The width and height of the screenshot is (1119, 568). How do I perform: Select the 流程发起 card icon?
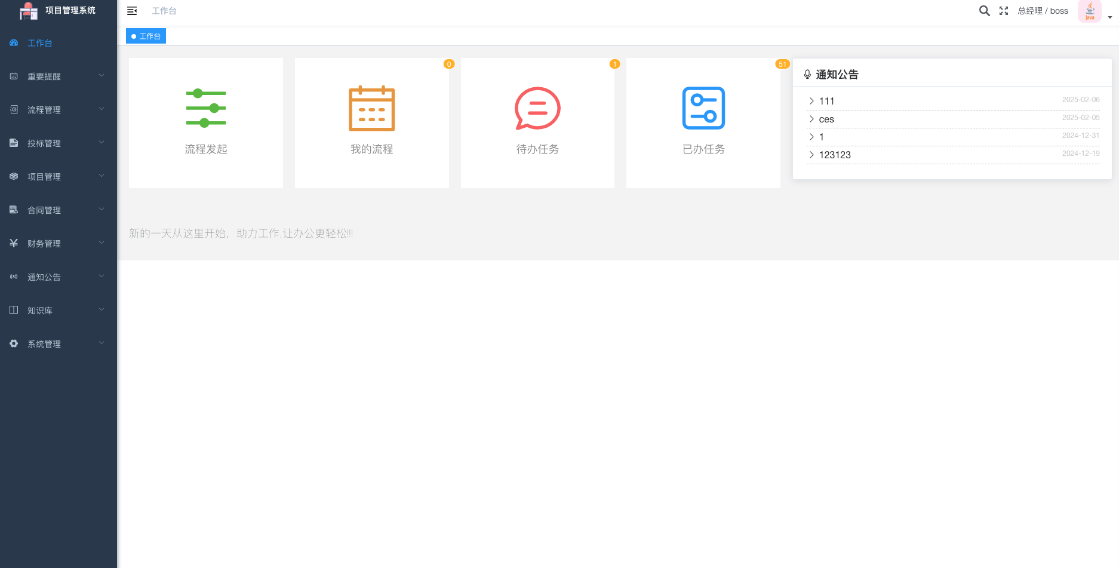pyautogui.click(x=205, y=109)
